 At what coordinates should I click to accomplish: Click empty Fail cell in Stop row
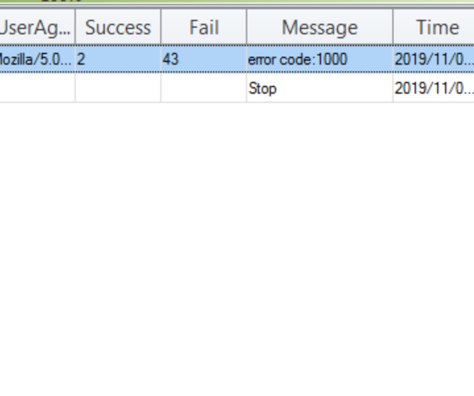204,88
